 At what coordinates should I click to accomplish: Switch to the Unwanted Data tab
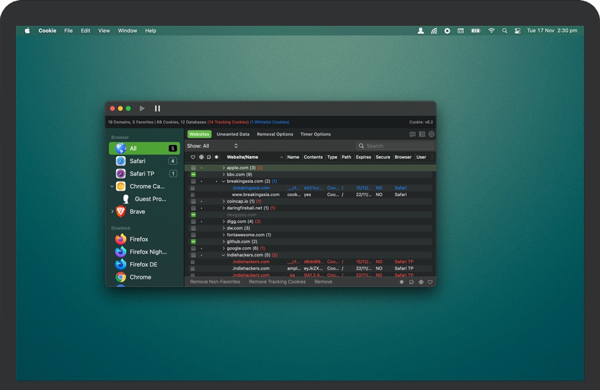click(x=233, y=134)
